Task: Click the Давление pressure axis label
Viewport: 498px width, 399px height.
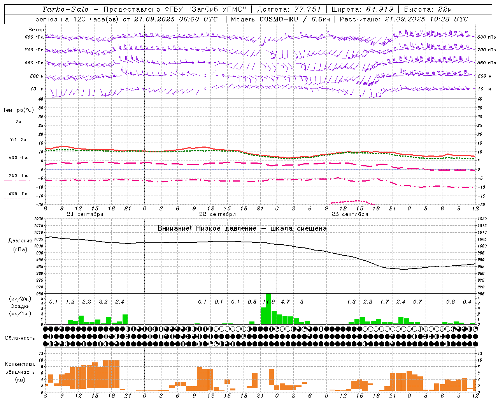Action: pyautogui.click(x=20, y=241)
